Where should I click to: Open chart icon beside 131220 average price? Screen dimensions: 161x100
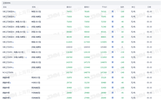(x=113, y=67)
